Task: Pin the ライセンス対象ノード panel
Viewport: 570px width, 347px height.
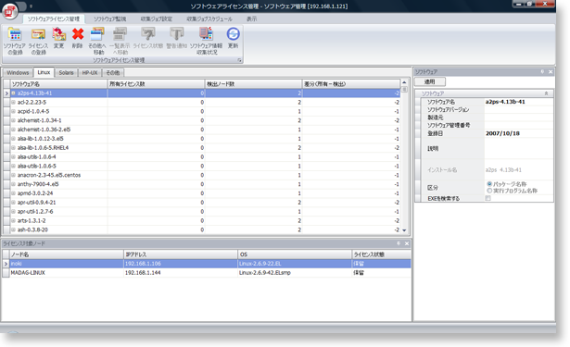Action: (399, 243)
